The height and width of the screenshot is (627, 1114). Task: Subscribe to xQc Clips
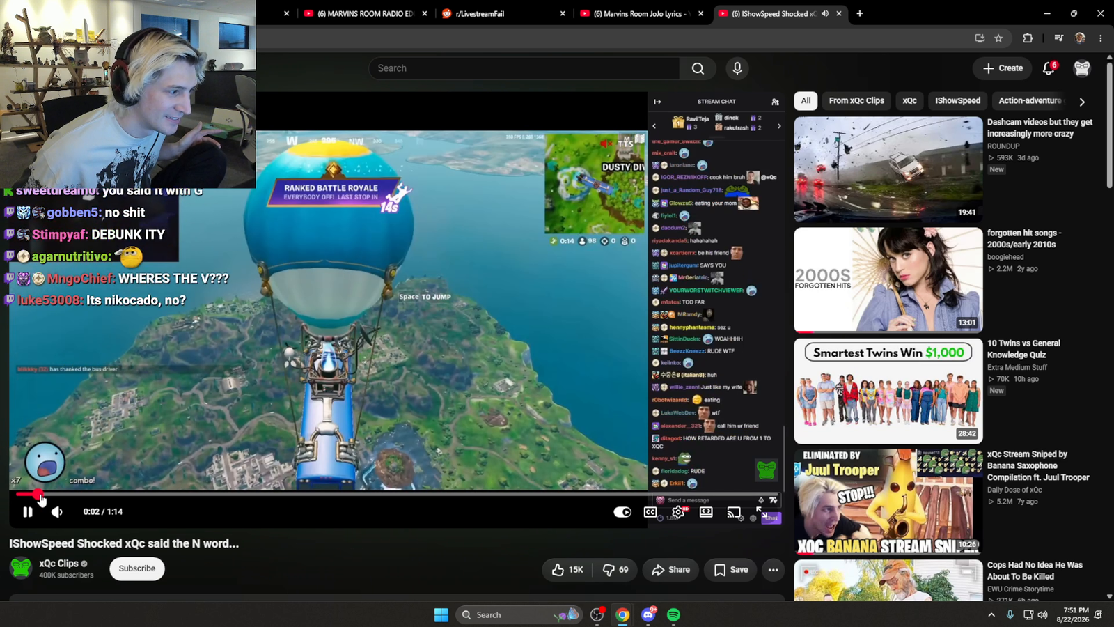tap(137, 568)
